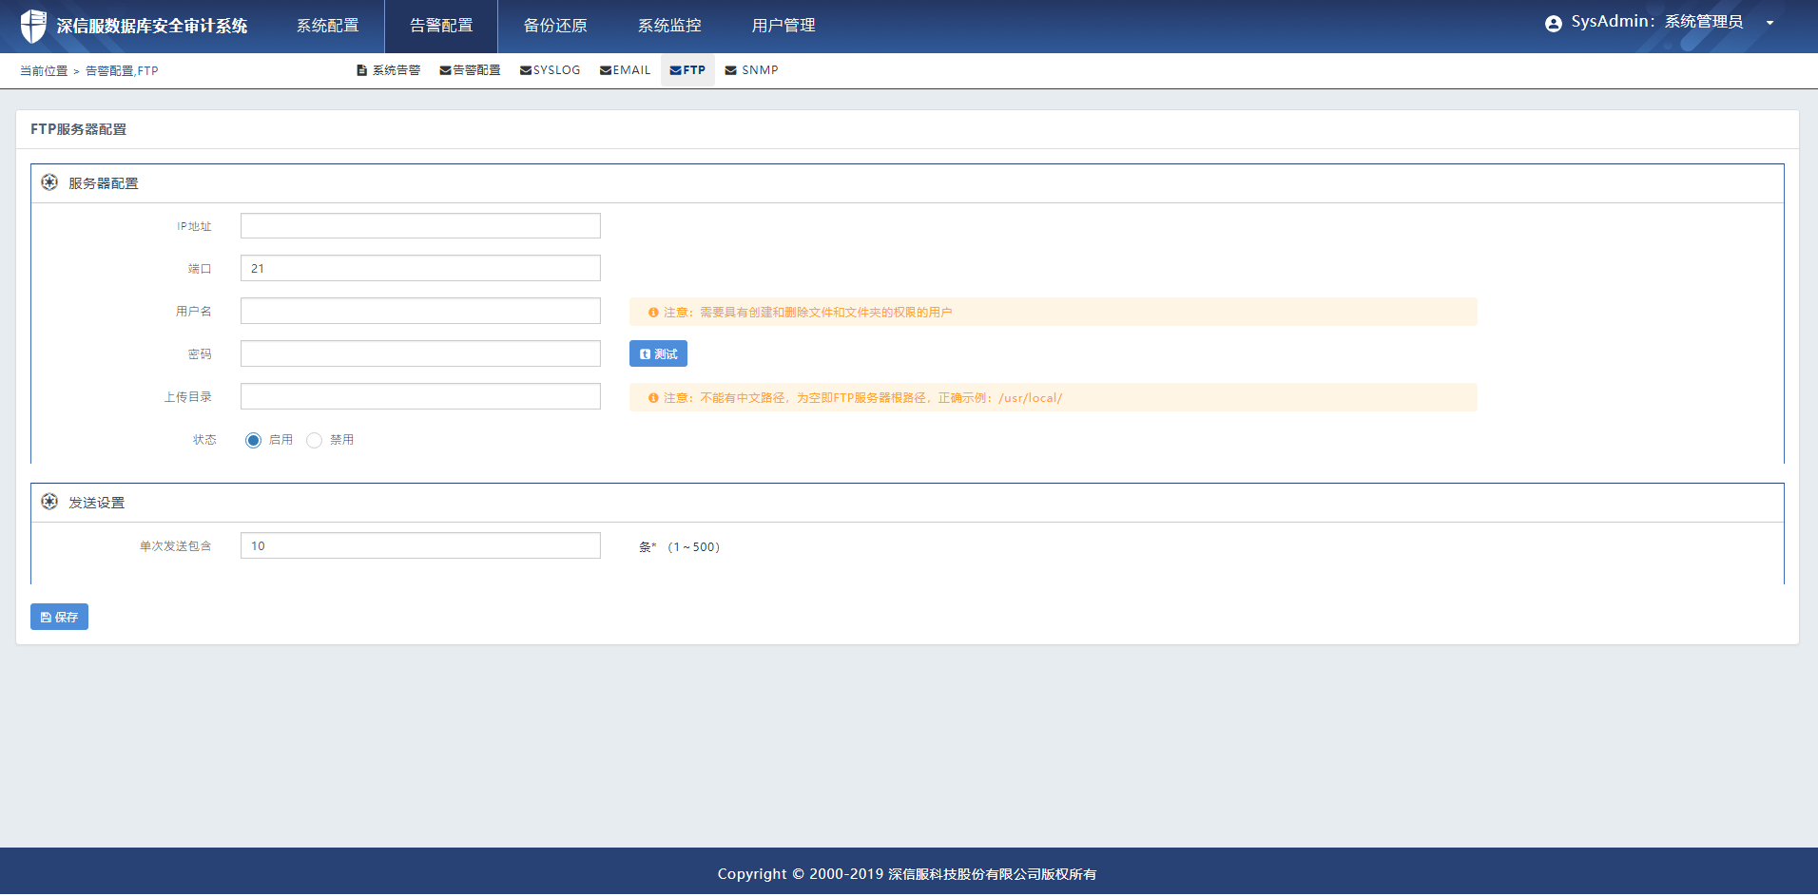Click the 保存 button

[59, 617]
